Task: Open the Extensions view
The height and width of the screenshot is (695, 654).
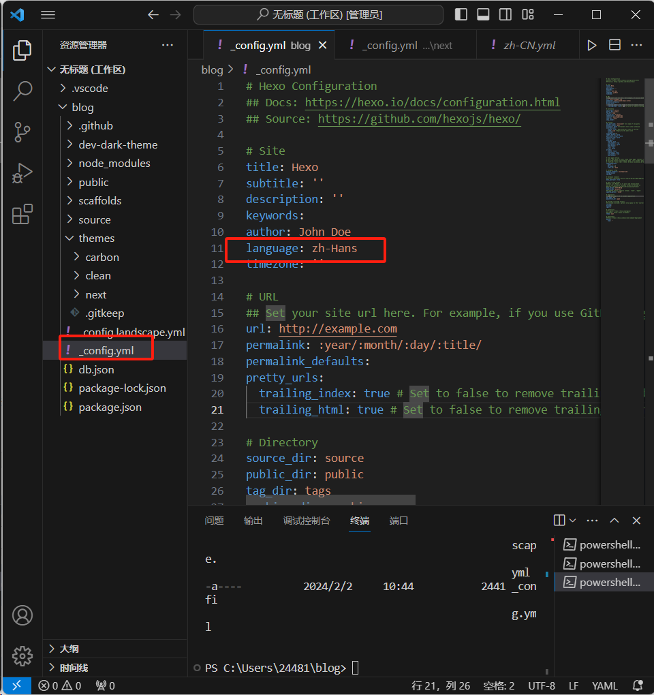Action: pyautogui.click(x=22, y=215)
